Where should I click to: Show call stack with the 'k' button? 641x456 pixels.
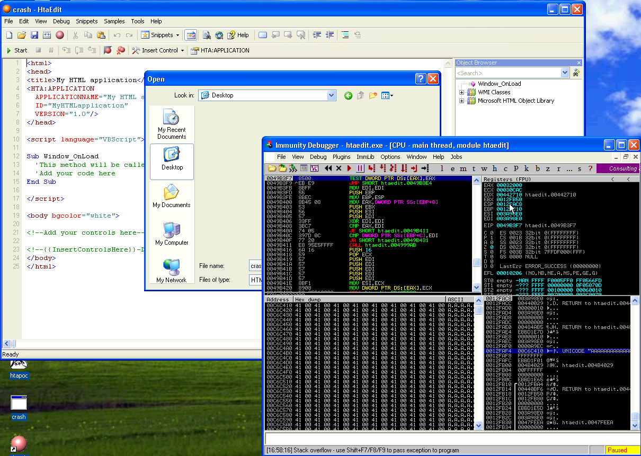(526, 168)
